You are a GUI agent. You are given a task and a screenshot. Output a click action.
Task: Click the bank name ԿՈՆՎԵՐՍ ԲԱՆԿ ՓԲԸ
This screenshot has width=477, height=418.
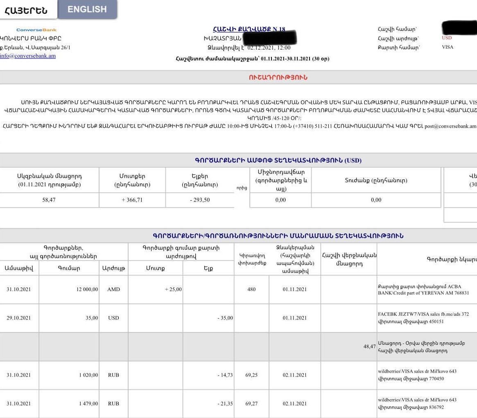[x=30, y=38]
